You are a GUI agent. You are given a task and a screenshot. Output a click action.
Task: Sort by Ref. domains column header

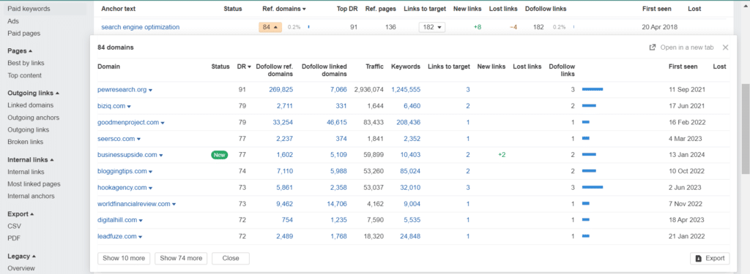pos(284,9)
